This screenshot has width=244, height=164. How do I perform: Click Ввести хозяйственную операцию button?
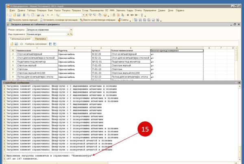[x=98, y=20]
